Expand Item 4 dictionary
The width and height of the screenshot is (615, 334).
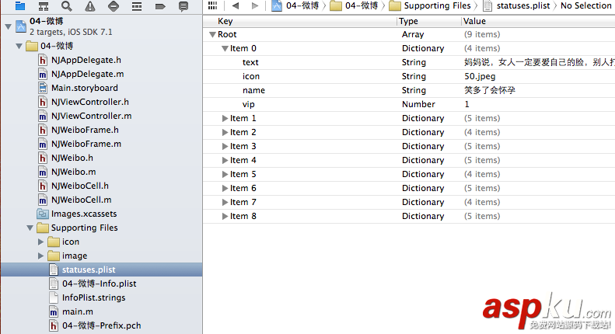[225, 160]
